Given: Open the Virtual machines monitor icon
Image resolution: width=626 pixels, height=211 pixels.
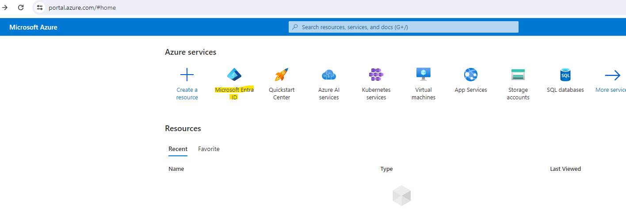Looking at the screenshot, I should click(x=424, y=74).
